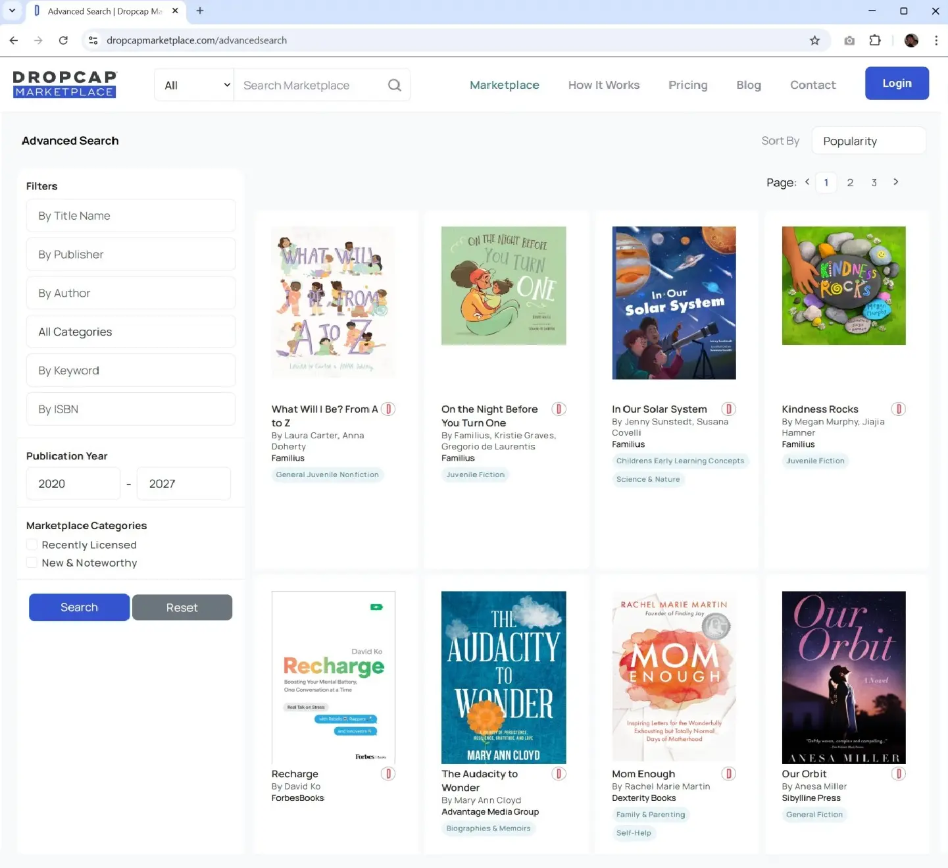Check the New & Noteworthy option
The height and width of the screenshot is (868, 948).
click(x=32, y=563)
